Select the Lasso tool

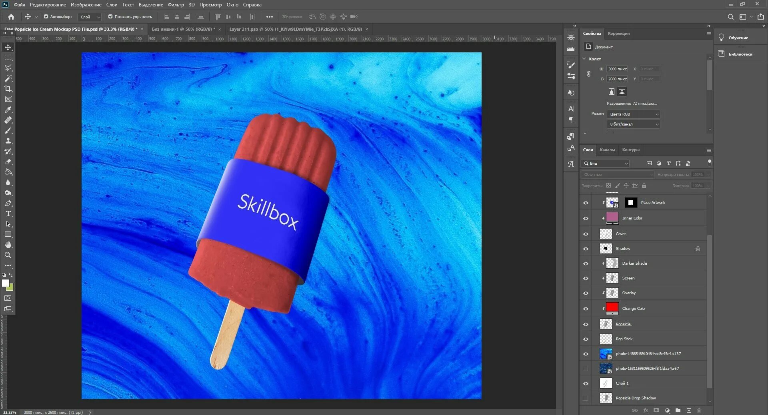8,68
